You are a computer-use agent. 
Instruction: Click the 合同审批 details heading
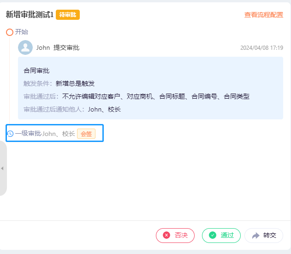click(x=36, y=71)
